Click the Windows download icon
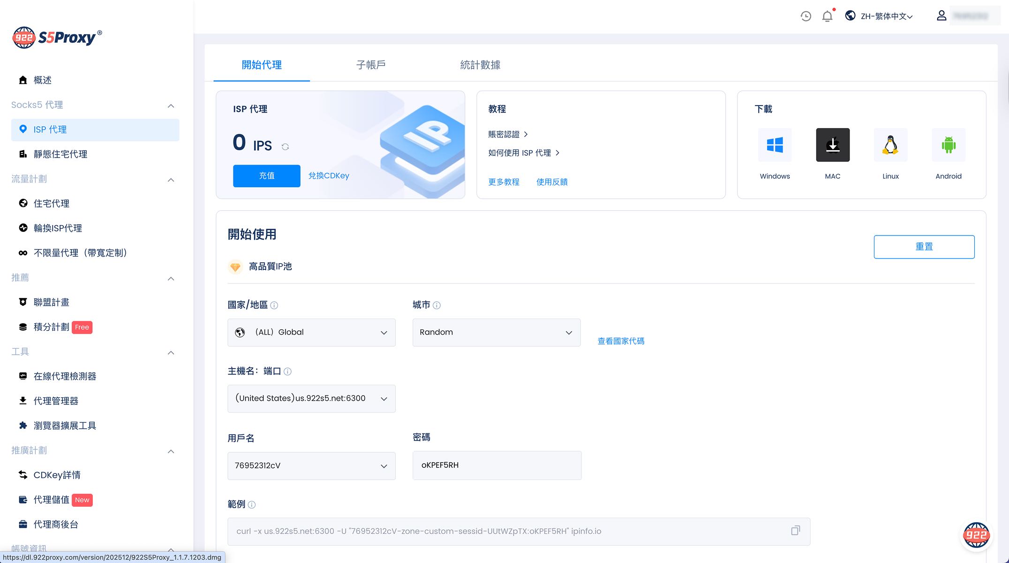 (775, 145)
